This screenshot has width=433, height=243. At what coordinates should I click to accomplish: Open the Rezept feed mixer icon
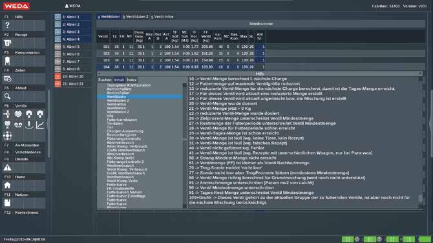point(8,43)
